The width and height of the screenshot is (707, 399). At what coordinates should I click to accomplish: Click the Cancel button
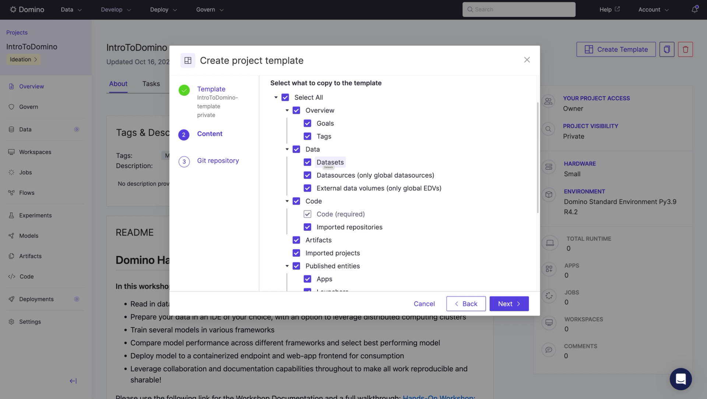[x=424, y=304]
